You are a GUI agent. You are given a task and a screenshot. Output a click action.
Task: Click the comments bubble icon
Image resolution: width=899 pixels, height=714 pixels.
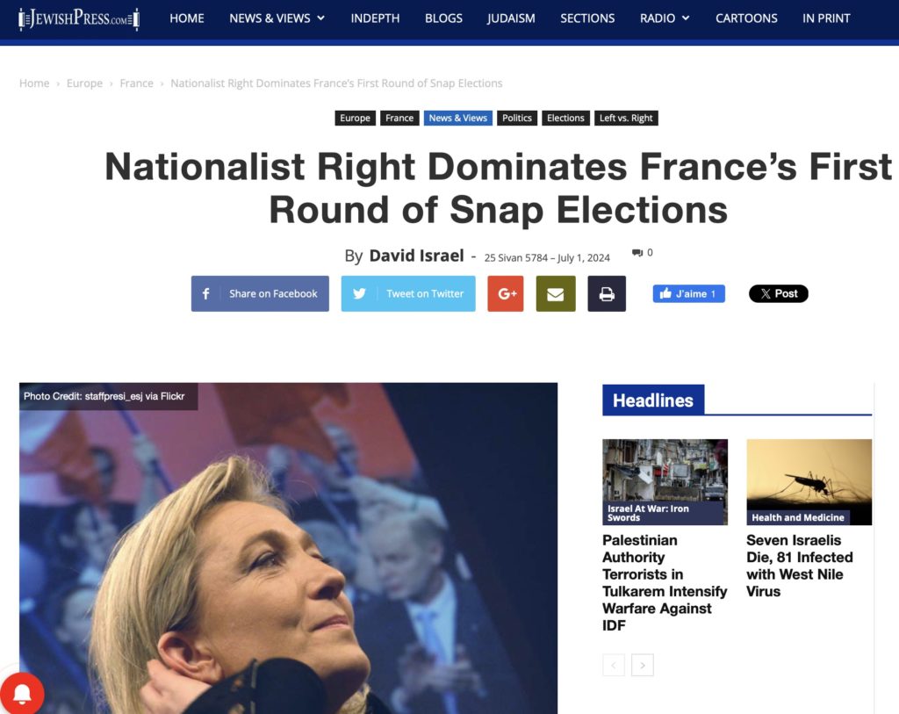pos(637,253)
